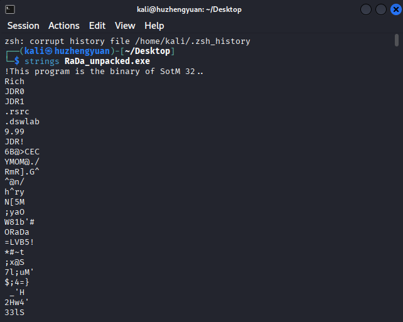Viewport: 403px width, 322px height.
Task: Open the View menu
Action: pyautogui.click(x=125, y=26)
